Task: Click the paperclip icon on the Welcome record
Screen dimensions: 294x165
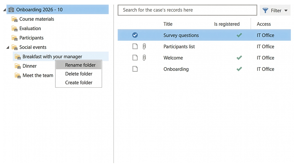Action: coord(144,58)
